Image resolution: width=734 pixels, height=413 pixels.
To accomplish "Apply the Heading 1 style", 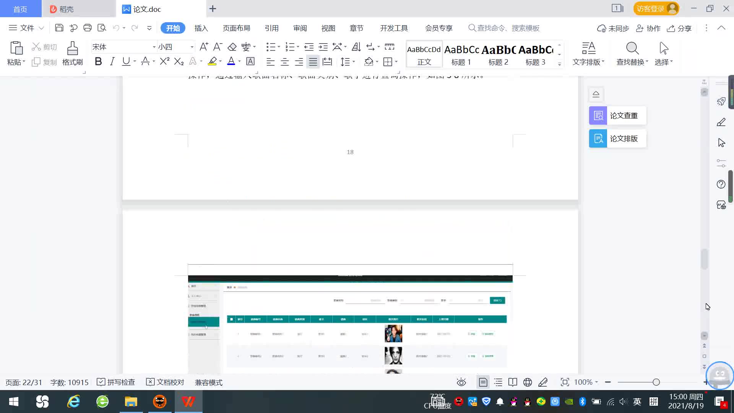I will tap(461, 55).
